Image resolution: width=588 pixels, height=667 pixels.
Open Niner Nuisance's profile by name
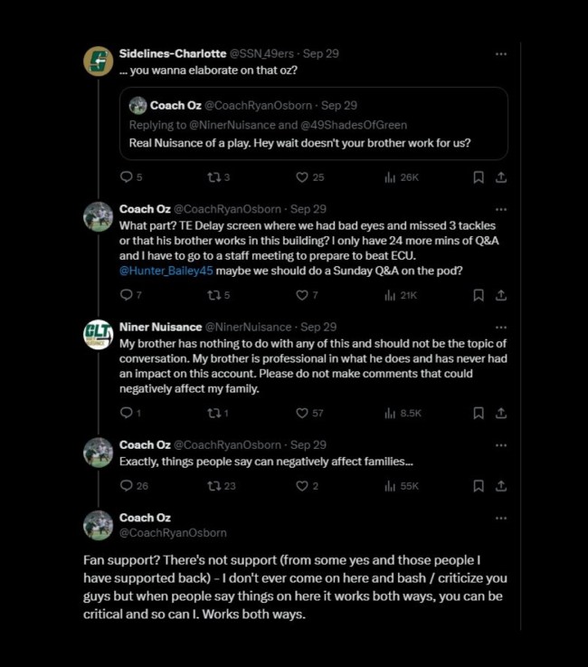160,327
